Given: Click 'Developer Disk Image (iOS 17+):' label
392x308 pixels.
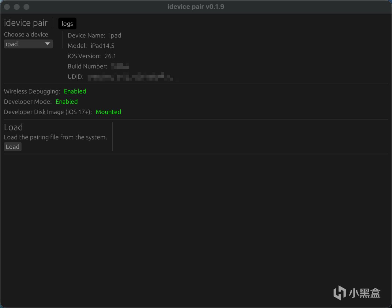Looking at the screenshot, I should 48,112.
